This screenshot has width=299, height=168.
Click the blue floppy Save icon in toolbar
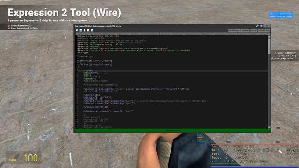point(81,30)
